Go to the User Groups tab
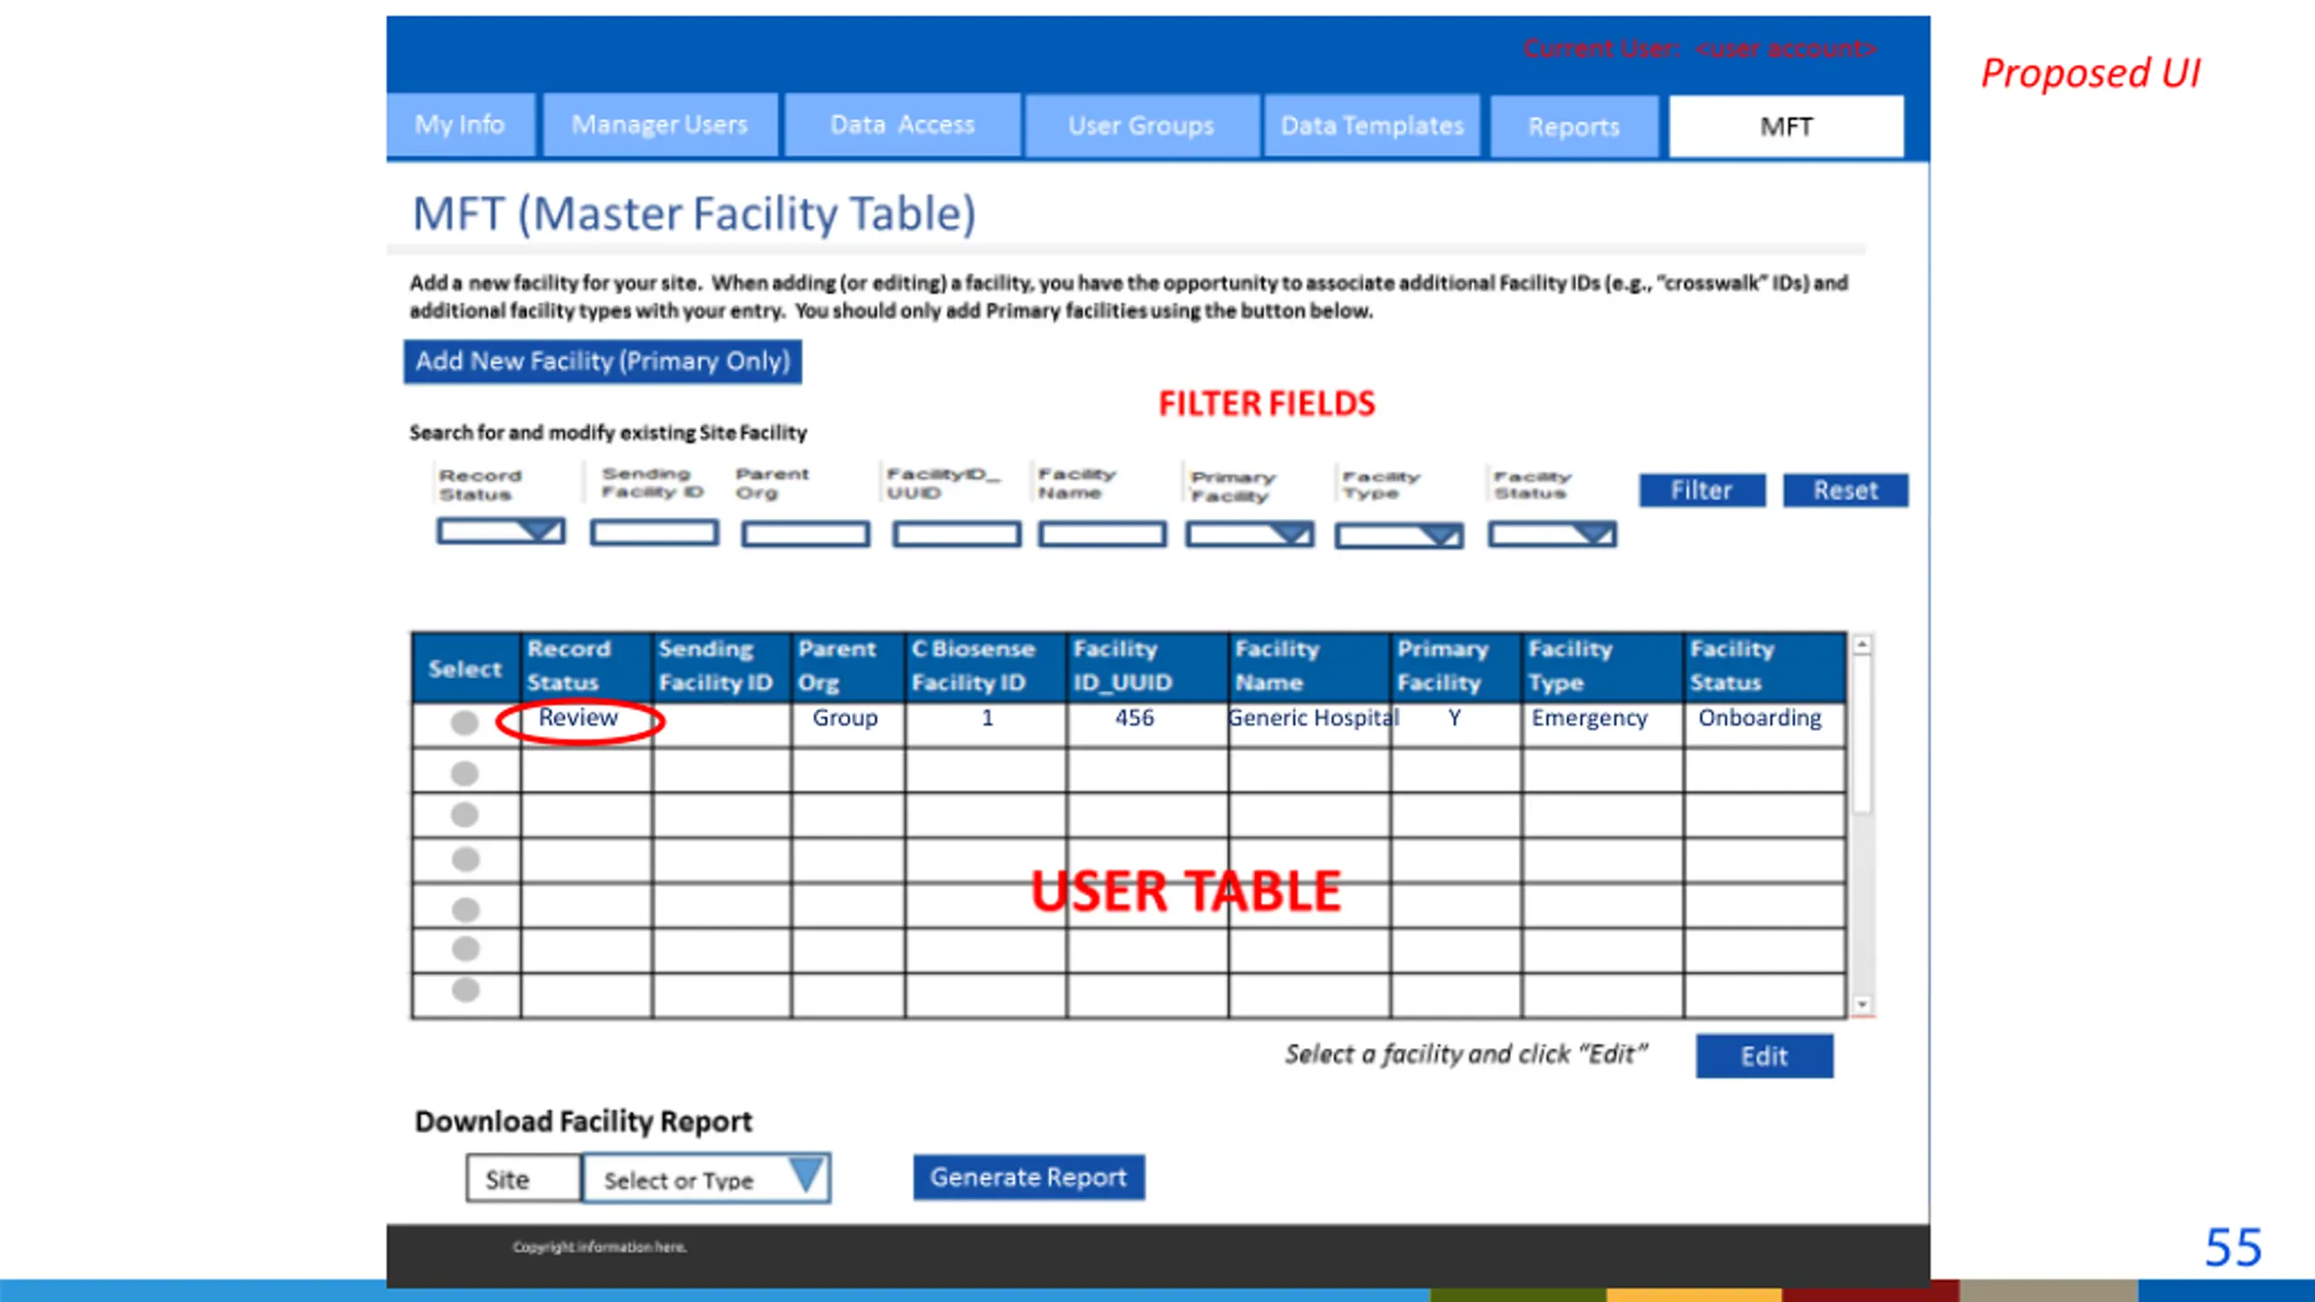 [x=1140, y=126]
